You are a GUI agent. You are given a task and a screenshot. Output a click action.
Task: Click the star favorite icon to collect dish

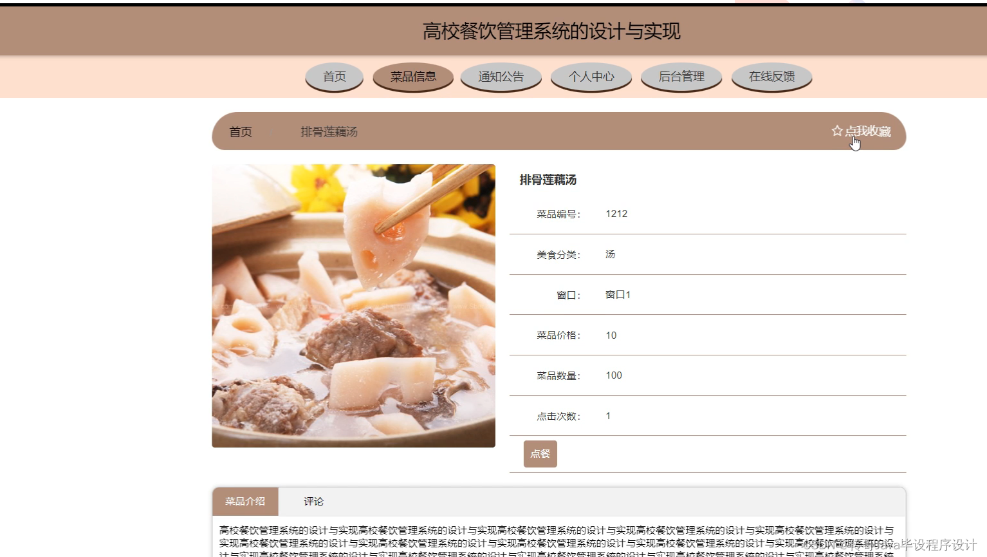pyautogui.click(x=836, y=131)
